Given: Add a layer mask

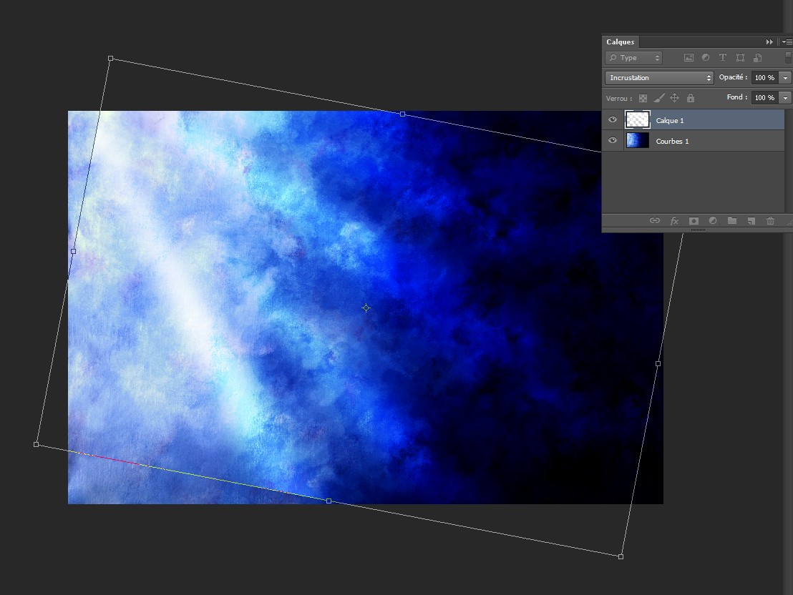Looking at the screenshot, I should click(x=694, y=221).
